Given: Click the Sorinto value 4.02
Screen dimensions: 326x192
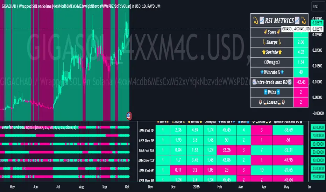Looking at the screenshot, I should tap(301, 52).
